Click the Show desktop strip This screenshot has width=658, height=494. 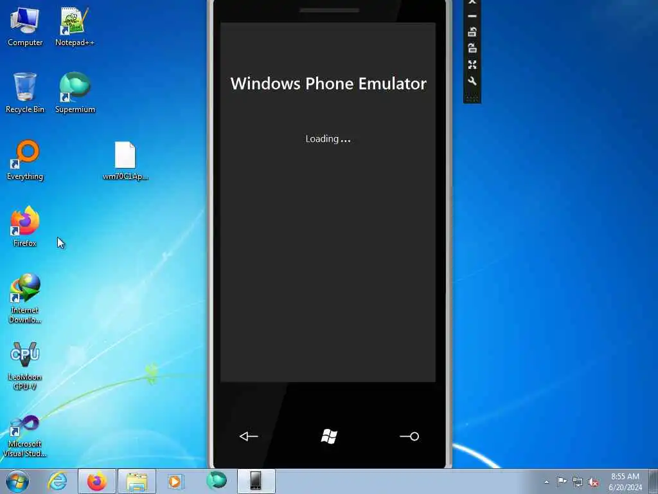pyautogui.click(x=654, y=481)
